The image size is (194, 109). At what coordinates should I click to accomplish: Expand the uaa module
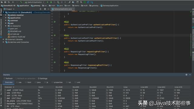tap(6, 23)
